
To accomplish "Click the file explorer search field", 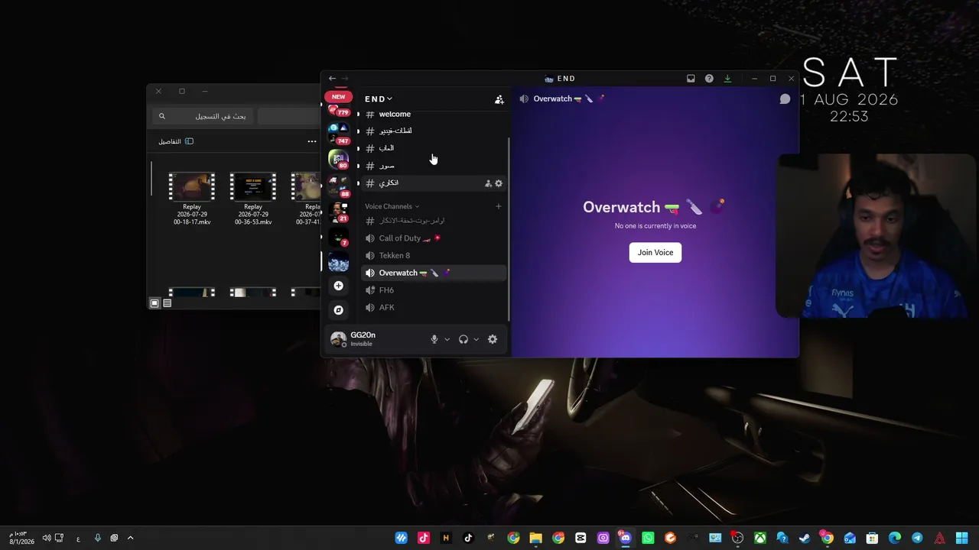I will click(x=203, y=116).
